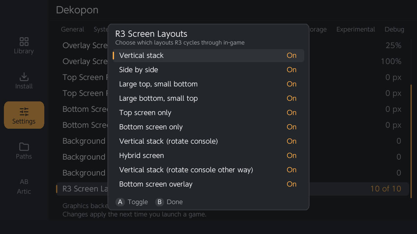Disable Large top, small bottom layout
Screen dimensions: 417x234
click(x=208, y=84)
